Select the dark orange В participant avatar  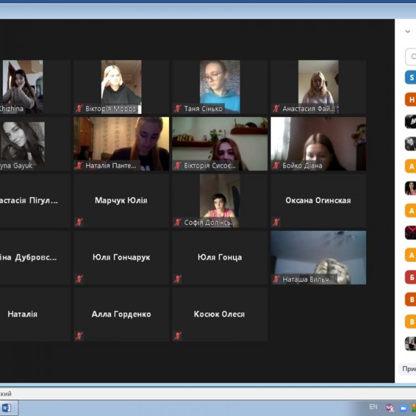pyautogui.click(x=410, y=300)
